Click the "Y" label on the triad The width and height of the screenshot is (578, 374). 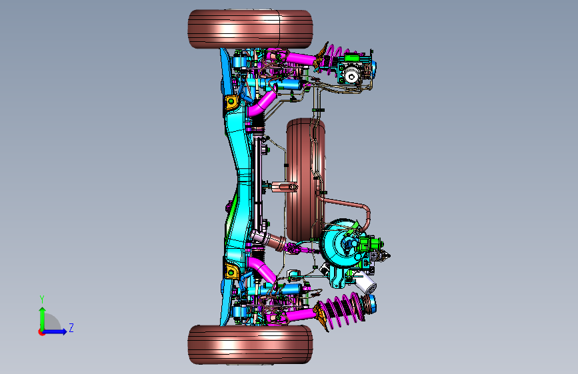[42, 299]
